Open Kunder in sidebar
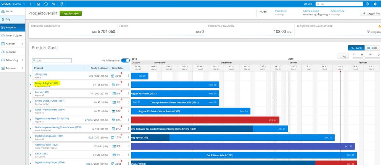 click(13, 11)
